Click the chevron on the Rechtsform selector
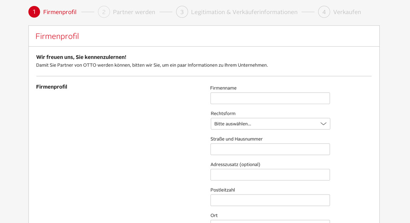The image size is (410, 223). click(x=323, y=123)
